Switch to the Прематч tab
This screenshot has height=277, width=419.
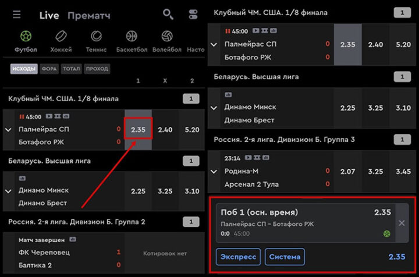89,16
